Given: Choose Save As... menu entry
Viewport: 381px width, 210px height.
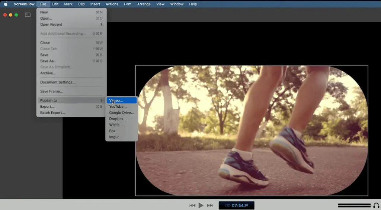Looking at the screenshot, I should (71, 61).
